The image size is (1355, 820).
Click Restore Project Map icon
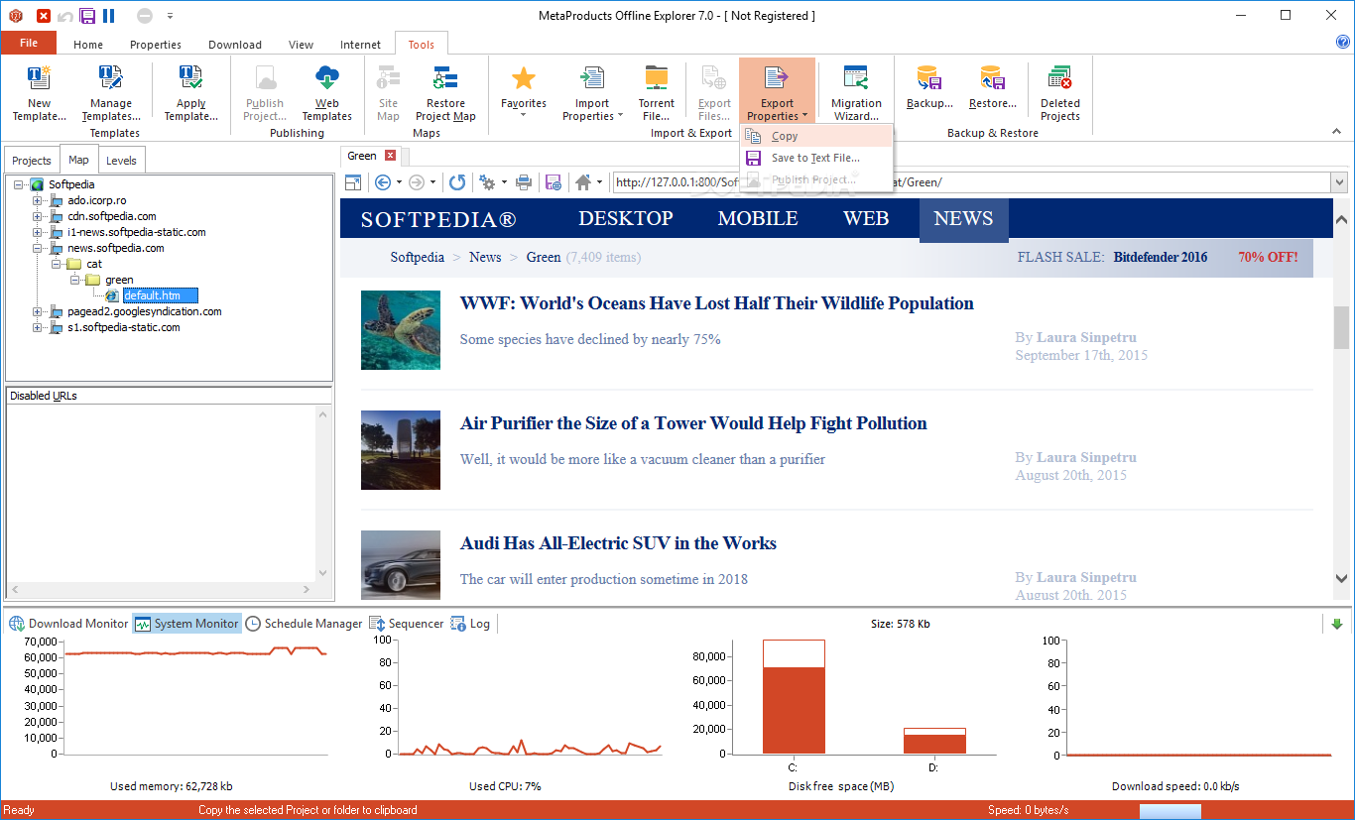(x=445, y=93)
